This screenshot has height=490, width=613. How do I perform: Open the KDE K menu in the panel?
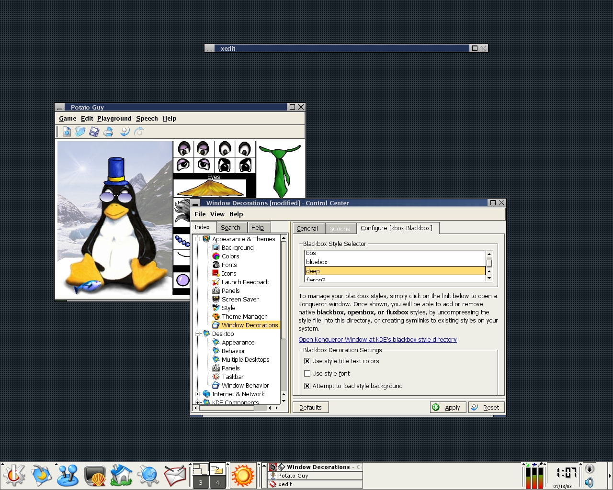pos(14,475)
